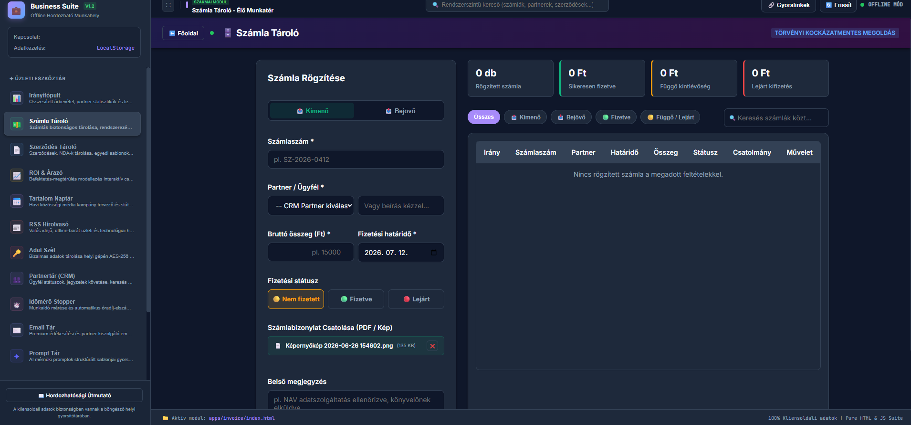Focus the Rendszerszintű kereső global search

coord(517,5)
